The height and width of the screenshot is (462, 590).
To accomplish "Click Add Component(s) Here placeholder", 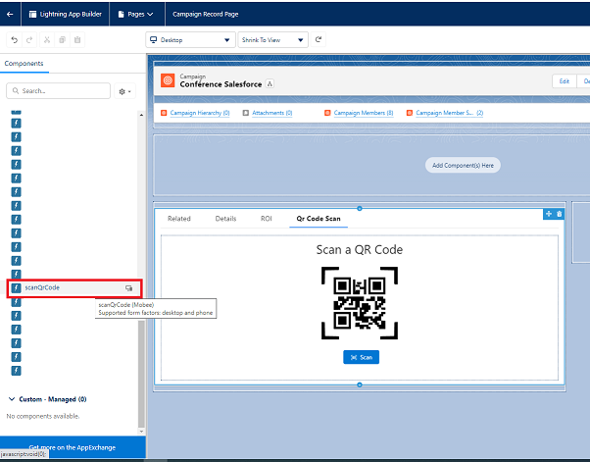I will click(x=463, y=166).
